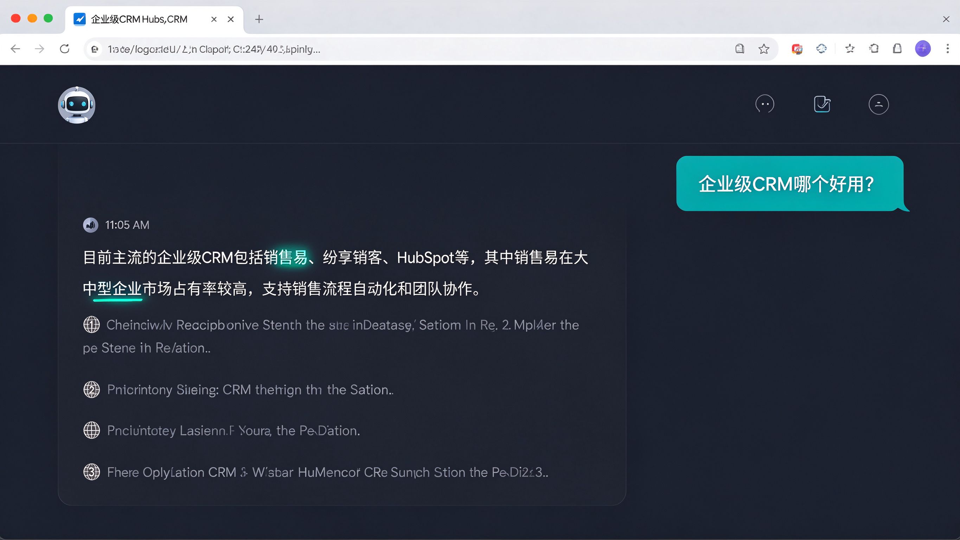This screenshot has width=960, height=540.
Task: Bookmark this page with the star icon
Action: click(763, 49)
